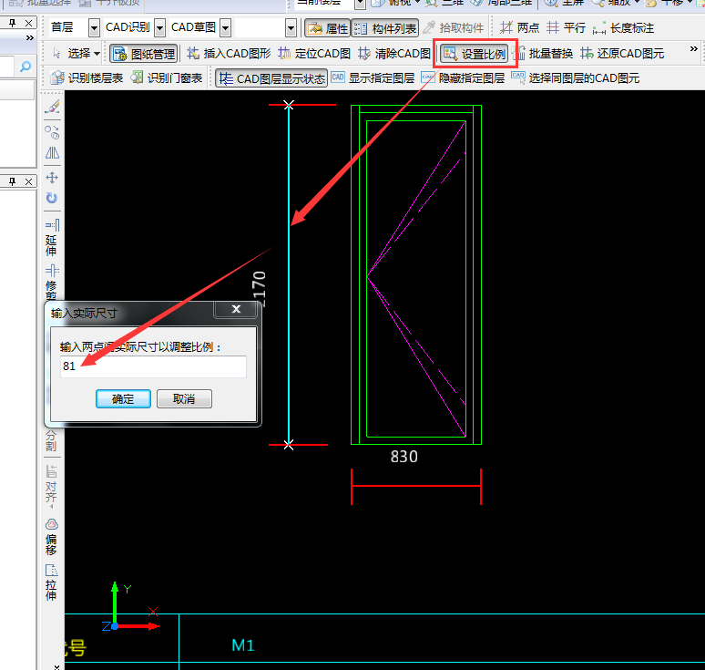Click the mirror tool in vertical toolbar

point(52,153)
